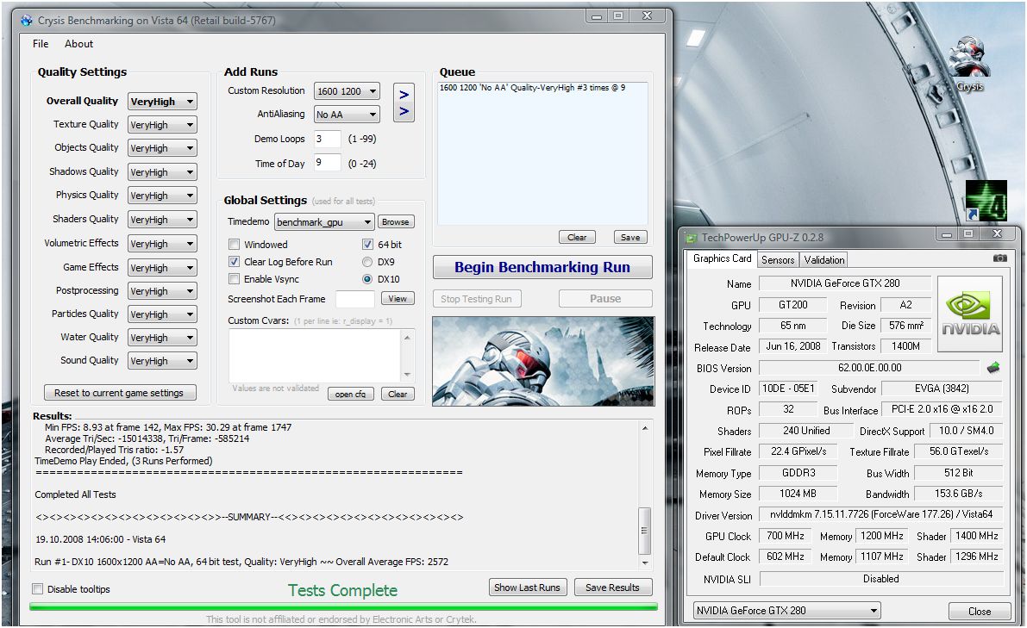
Task: Click the Queue Save button
Action: point(630,237)
